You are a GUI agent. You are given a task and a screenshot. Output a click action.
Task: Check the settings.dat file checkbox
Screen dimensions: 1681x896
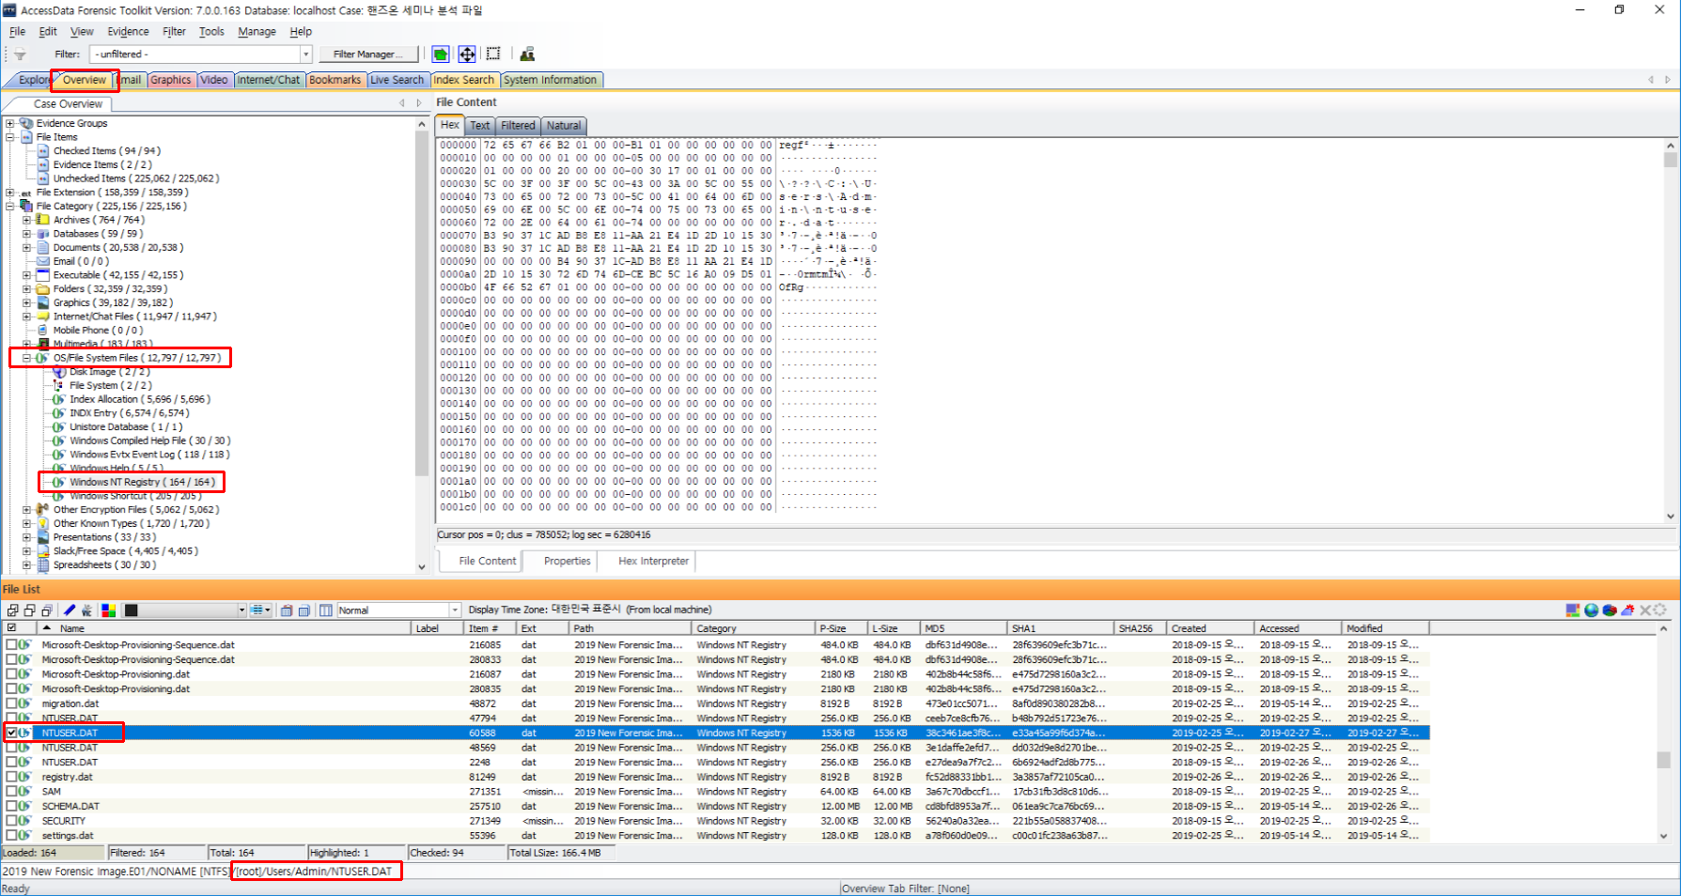[11, 835]
